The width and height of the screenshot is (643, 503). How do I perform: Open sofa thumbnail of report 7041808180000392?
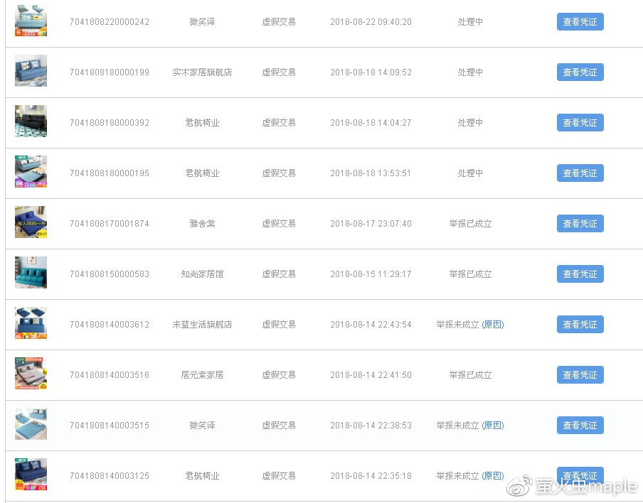tap(31, 121)
